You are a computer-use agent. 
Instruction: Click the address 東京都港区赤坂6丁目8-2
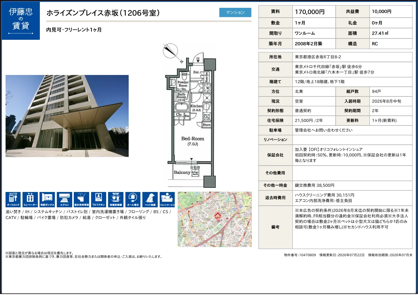pos(318,57)
